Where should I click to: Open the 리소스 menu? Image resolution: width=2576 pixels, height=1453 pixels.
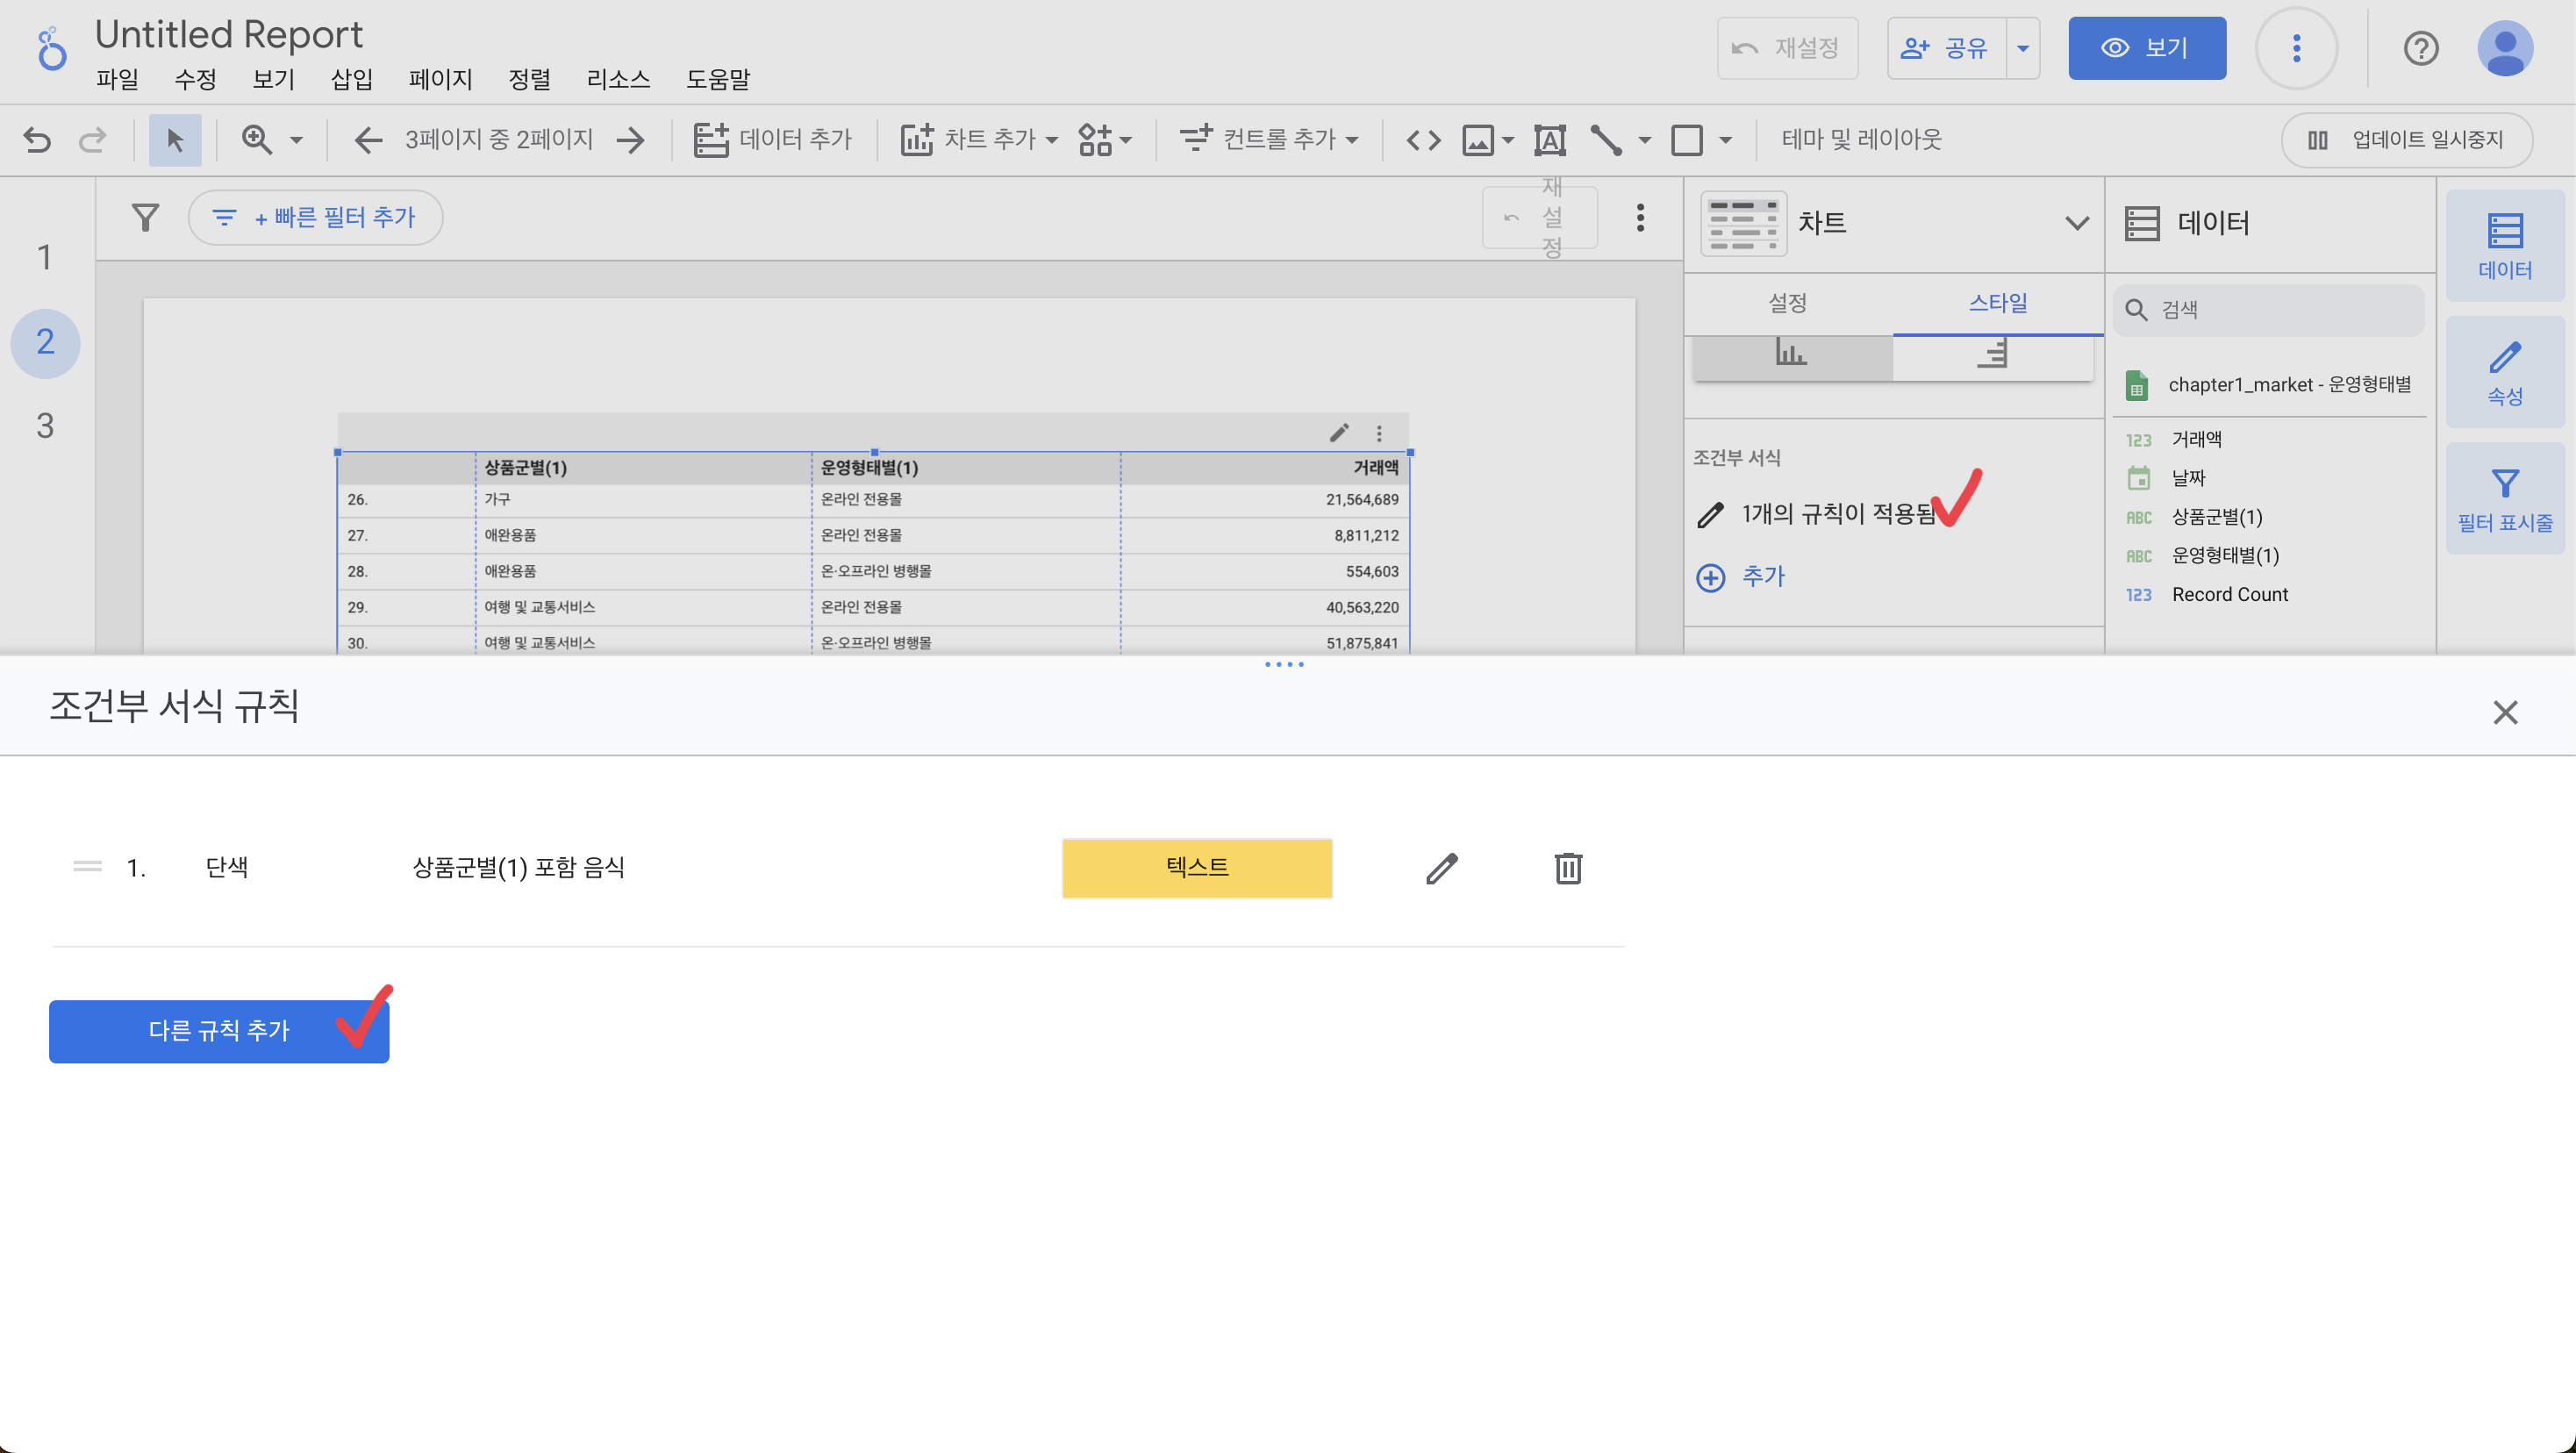[618, 79]
